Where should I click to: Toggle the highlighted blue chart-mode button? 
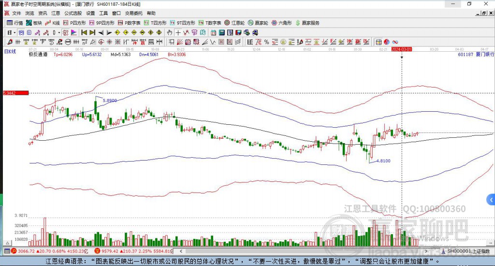(x=21, y=32)
